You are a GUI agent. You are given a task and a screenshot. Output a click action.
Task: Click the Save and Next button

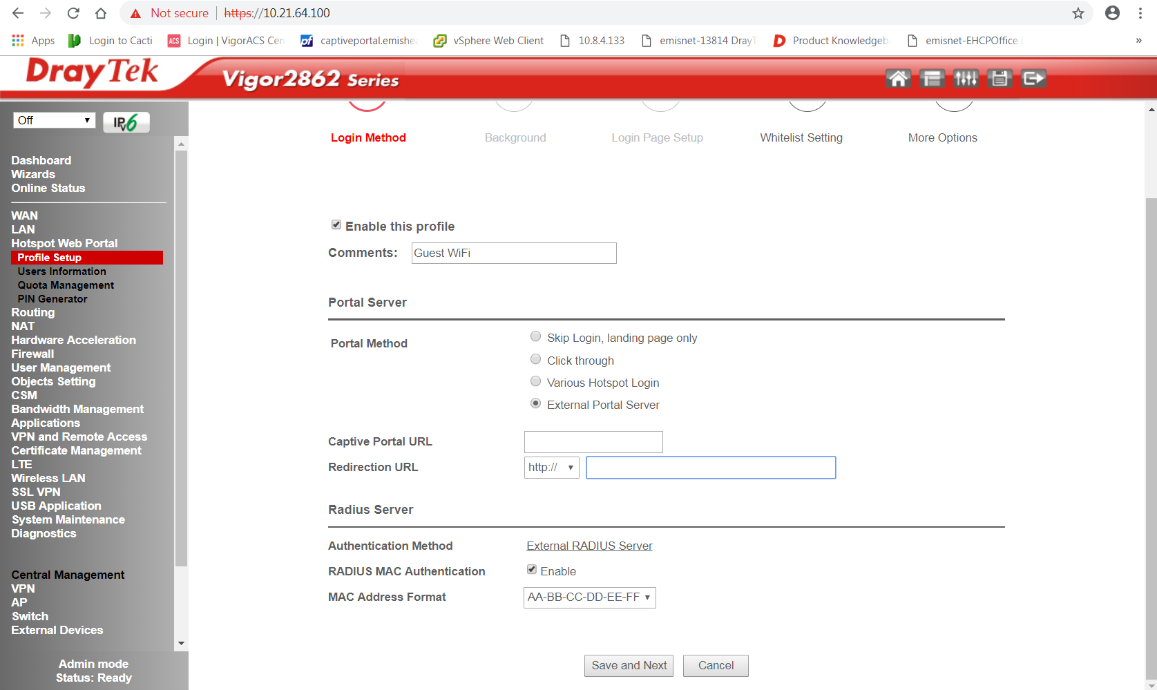[629, 666]
